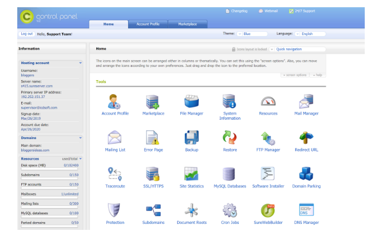The width and height of the screenshot is (382, 236).
Task: Launch the File Manager icon
Action: click(192, 101)
